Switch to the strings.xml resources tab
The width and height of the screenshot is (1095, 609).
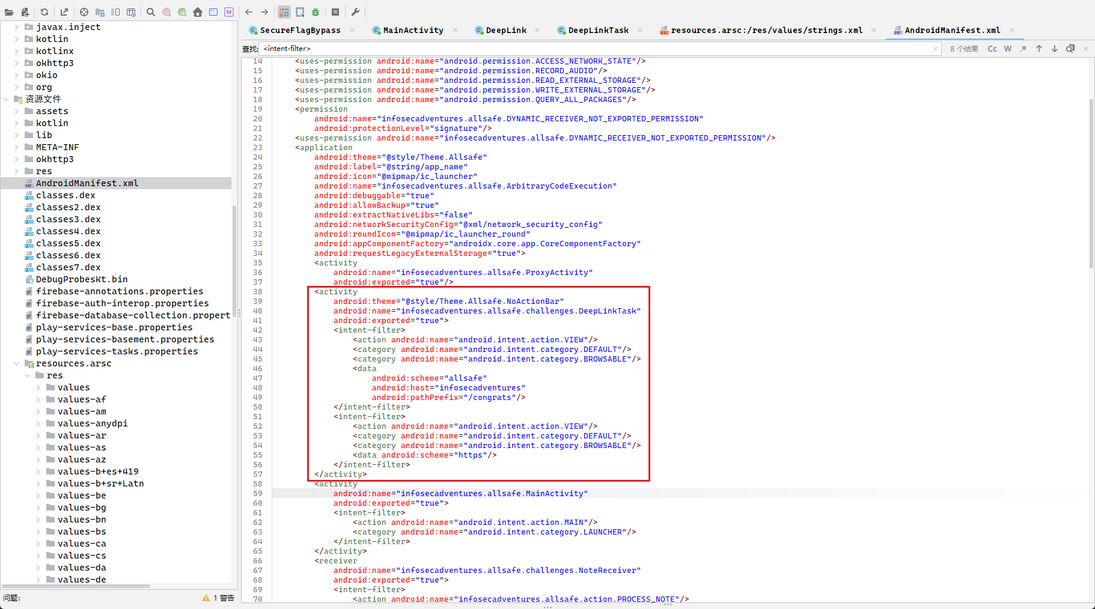766,30
